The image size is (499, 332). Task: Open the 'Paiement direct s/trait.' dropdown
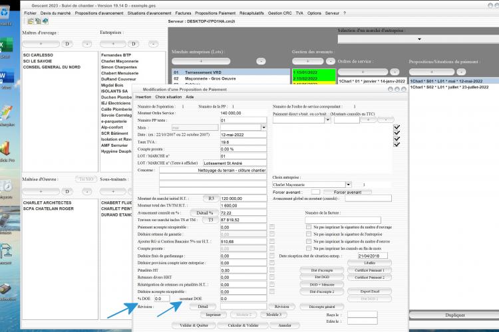[327, 120]
